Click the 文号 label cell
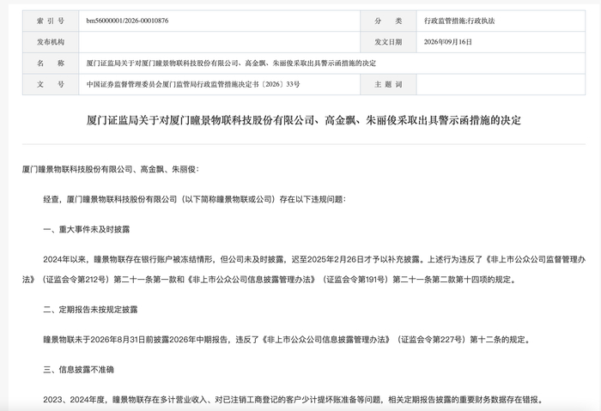Image resolution: width=601 pixels, height=411 pixels. (x=51, y=84)
